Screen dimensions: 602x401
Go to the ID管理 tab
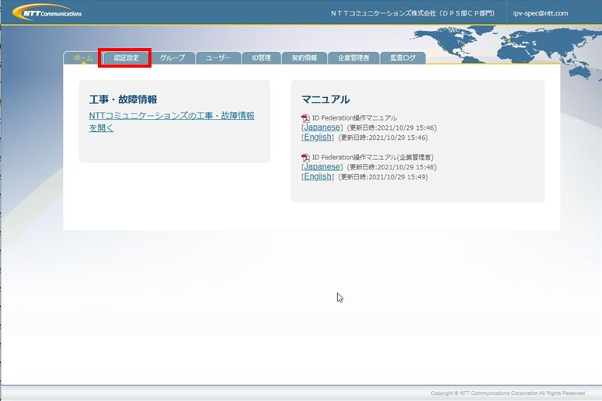point(261,58)
